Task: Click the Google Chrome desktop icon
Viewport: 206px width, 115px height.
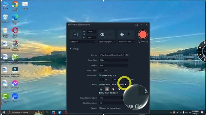Action: pos(15,6)
